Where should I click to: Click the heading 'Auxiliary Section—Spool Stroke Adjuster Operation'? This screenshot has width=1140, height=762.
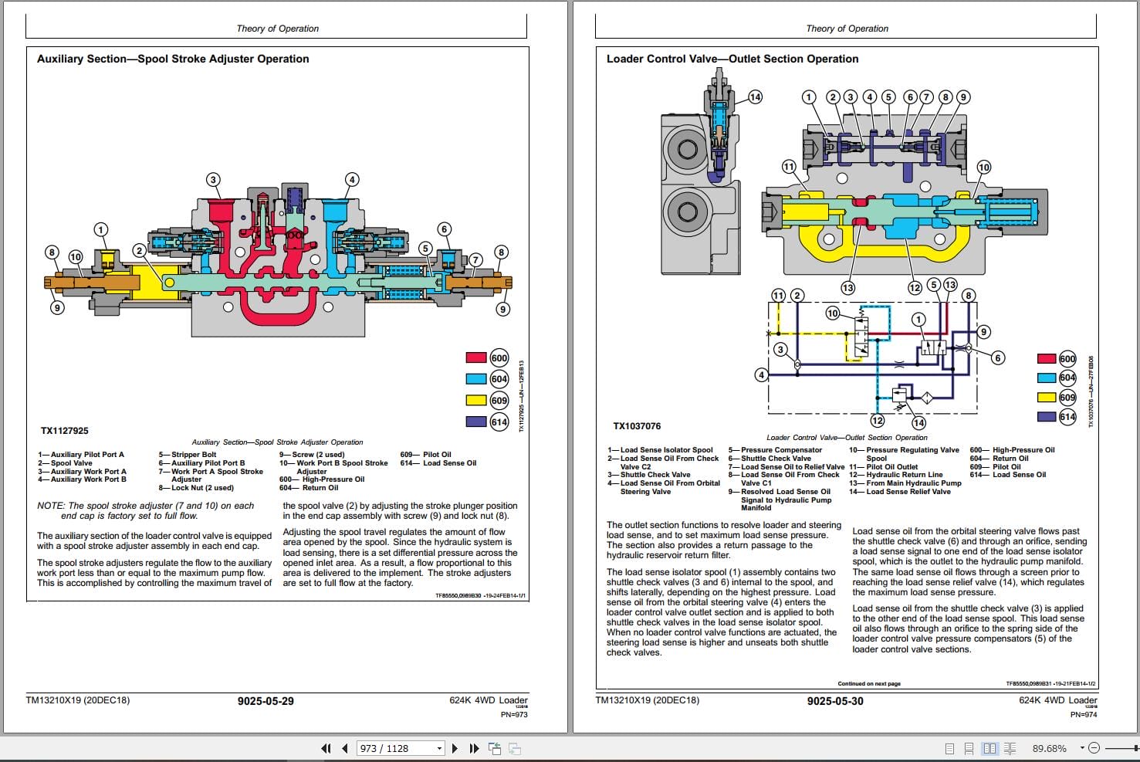(173, 59)
